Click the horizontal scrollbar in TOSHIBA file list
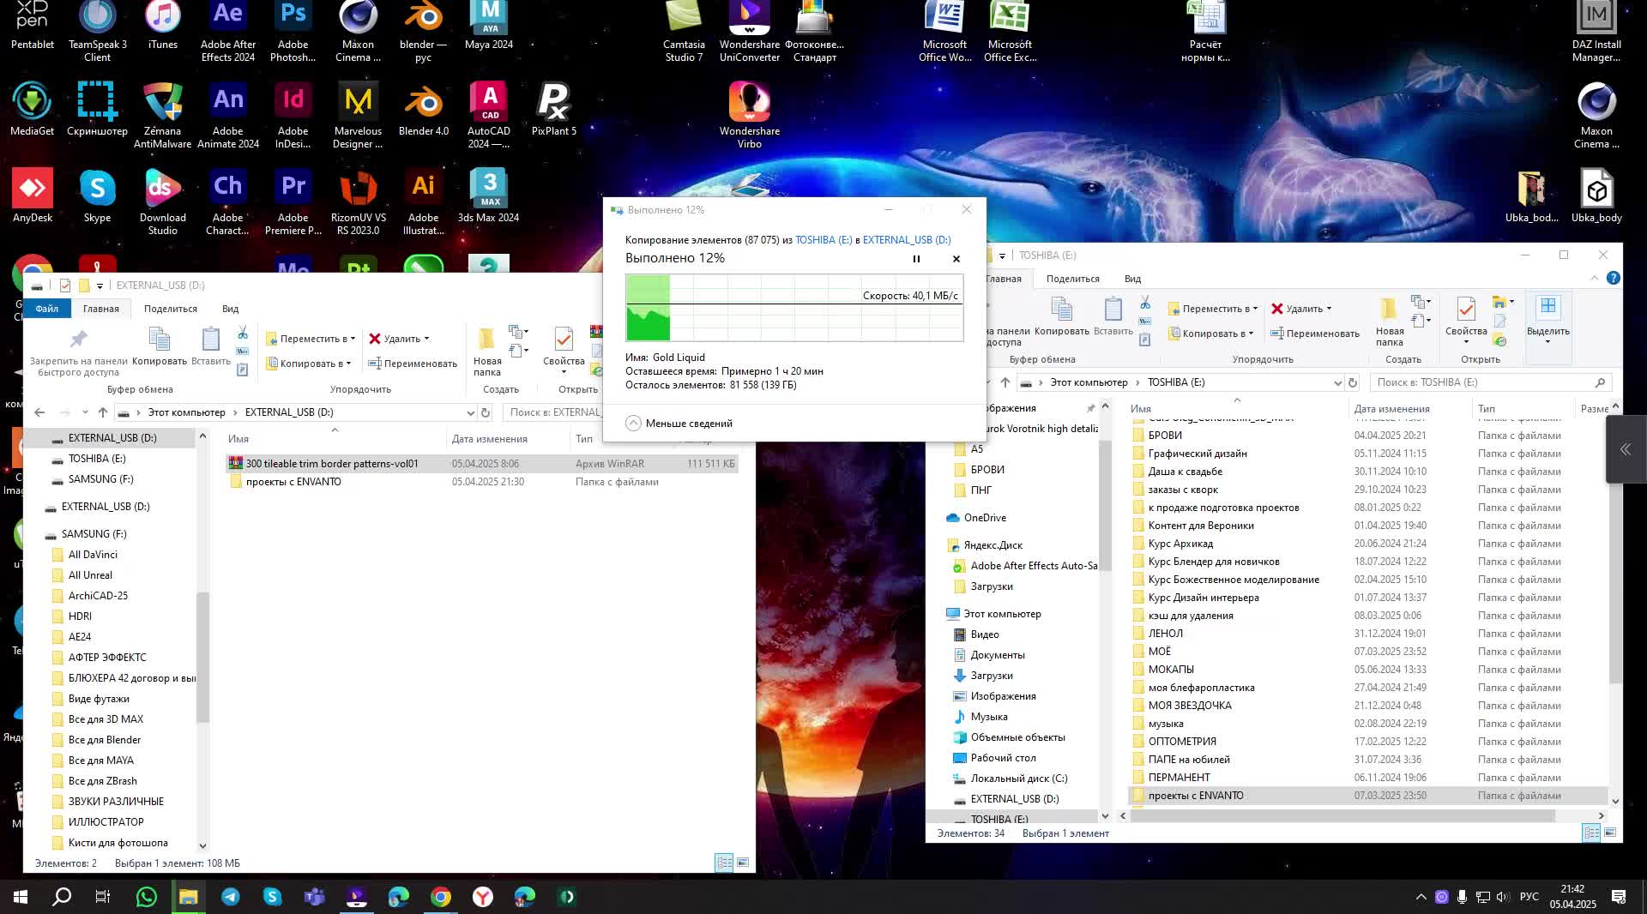 (1342, 816)
